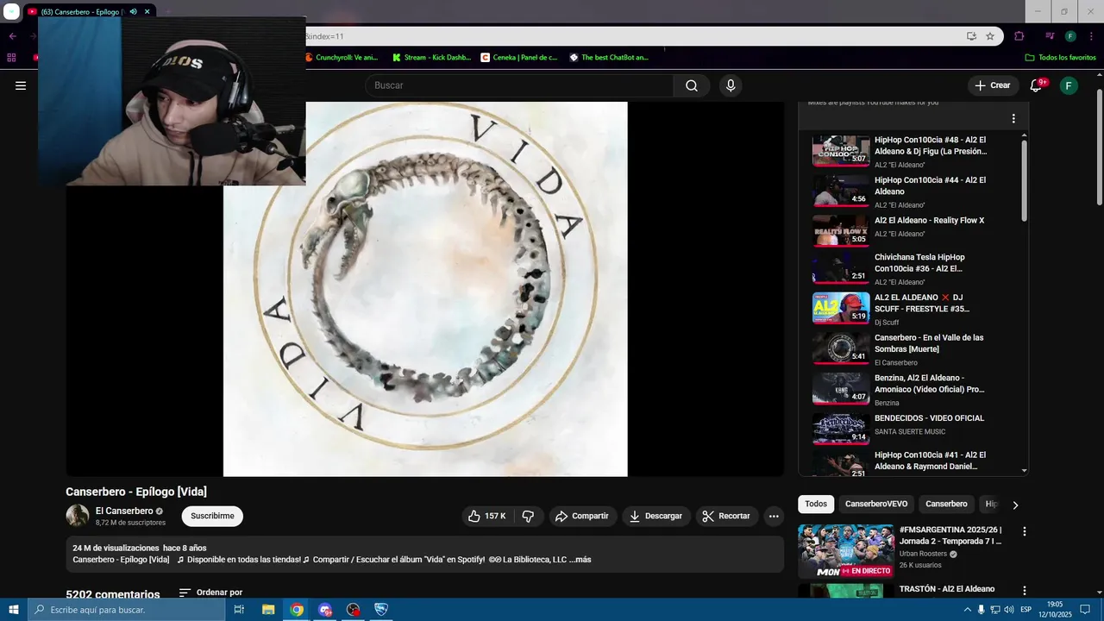The height and width of the screenshot is (621, 1104).
Task: Click the Compartir share button
Action: pos(582,516)
